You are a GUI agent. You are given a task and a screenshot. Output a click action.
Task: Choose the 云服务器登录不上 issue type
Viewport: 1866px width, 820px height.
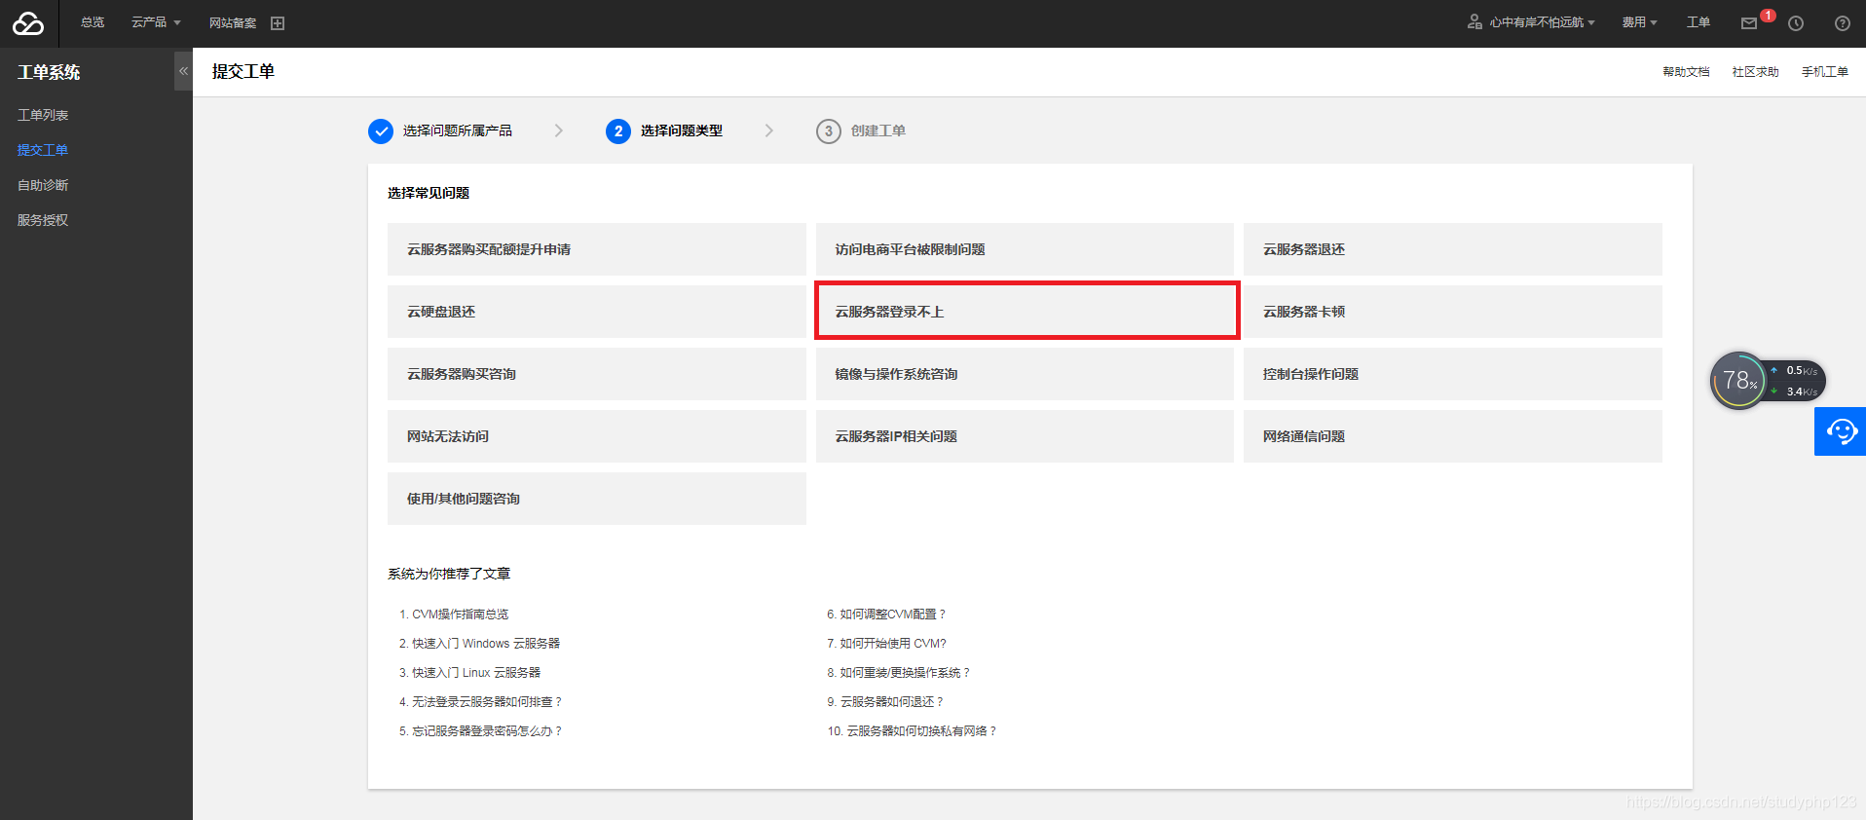pos(1026,312)
